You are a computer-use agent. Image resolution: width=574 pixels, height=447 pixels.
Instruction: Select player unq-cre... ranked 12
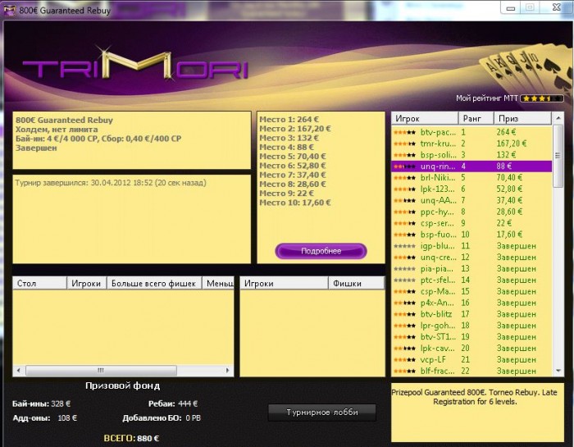tap(471, 257)
